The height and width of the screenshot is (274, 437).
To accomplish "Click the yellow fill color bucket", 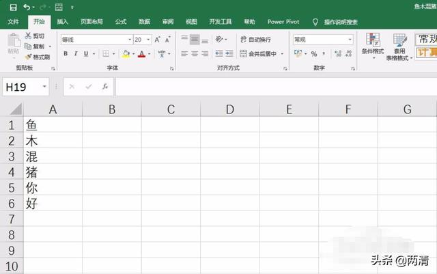I will (126, 54).
